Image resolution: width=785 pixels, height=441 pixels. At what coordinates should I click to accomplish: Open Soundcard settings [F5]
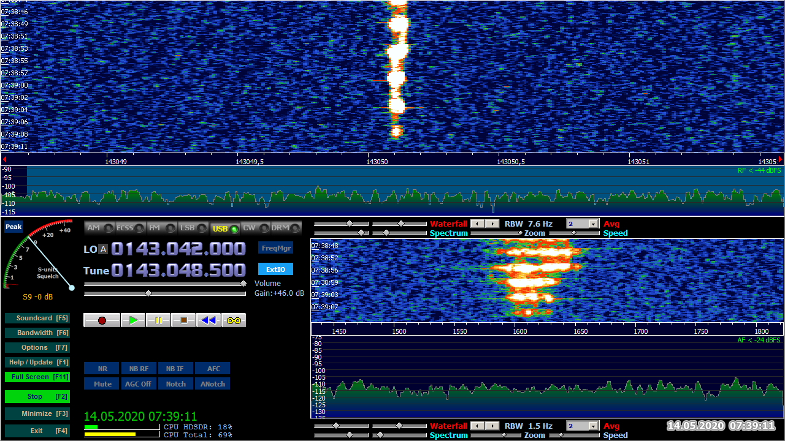(37, 318)
